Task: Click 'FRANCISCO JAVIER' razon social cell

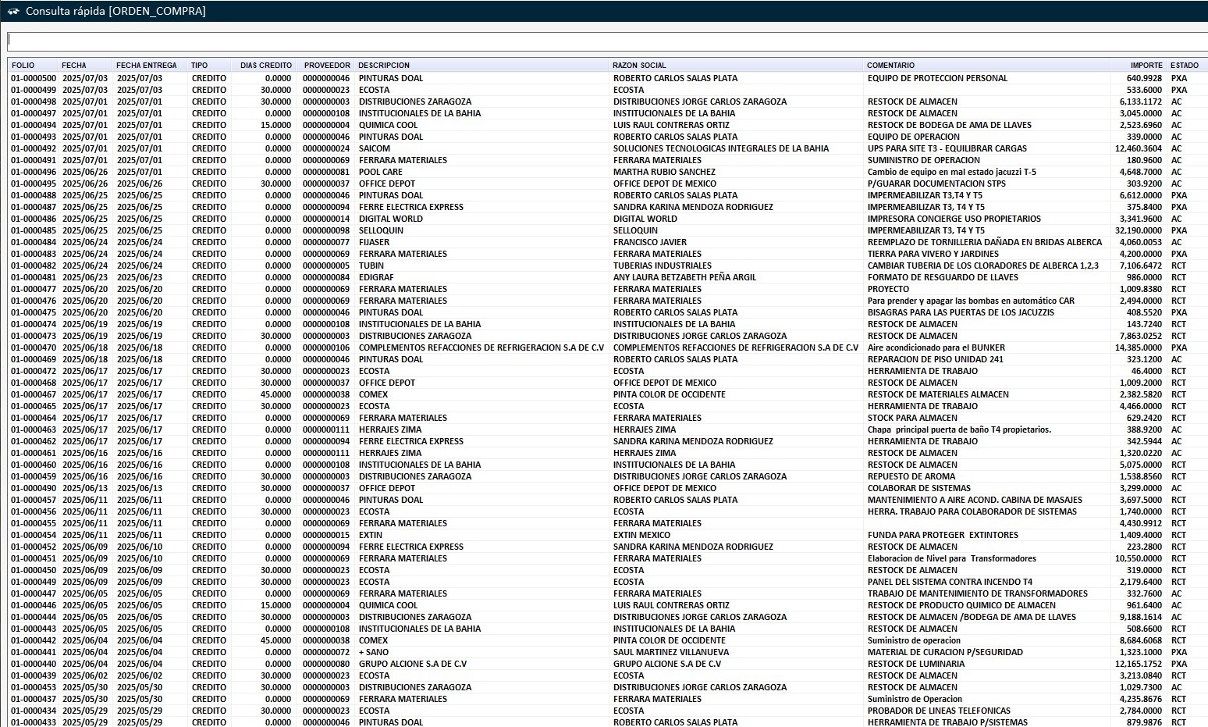Action: [649, 242]
